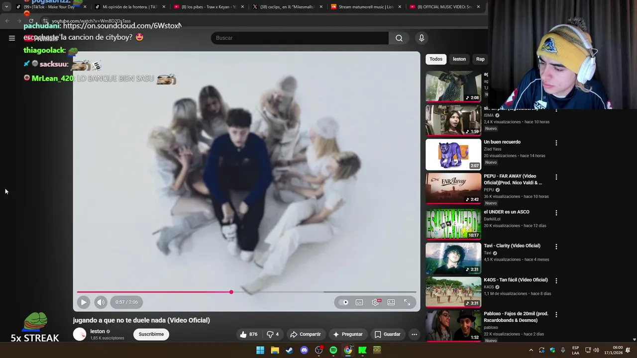Viewport: 637px width, 358px height.
Task: Start voice search with the microphone icon
Action: pyautogui.click(x=422, y=38)
